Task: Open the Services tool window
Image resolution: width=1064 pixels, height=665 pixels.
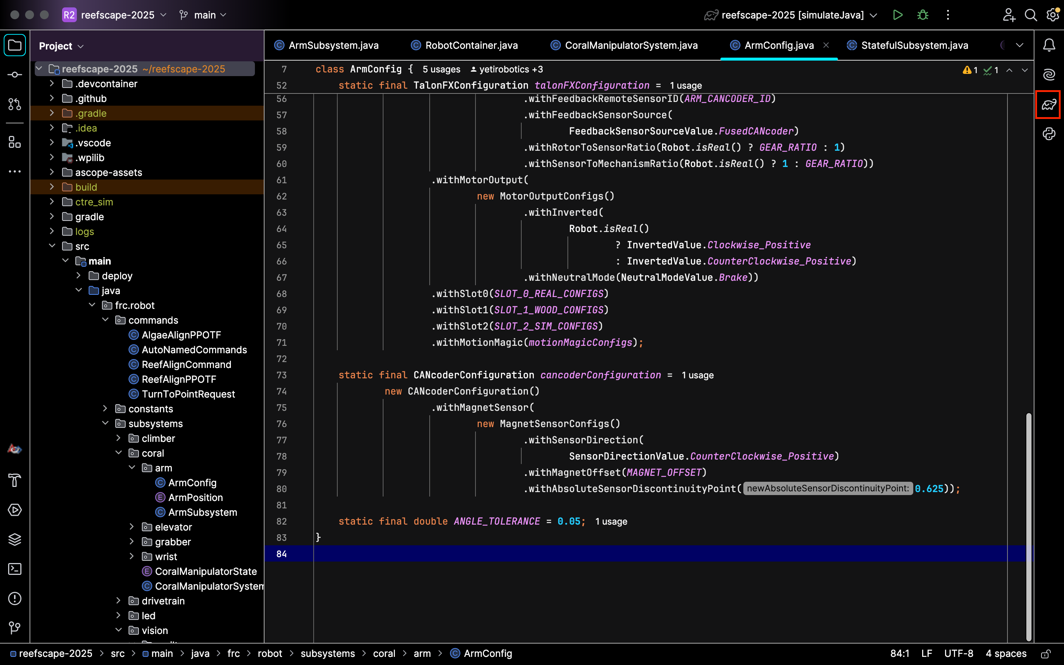Action: pyautogui.click(x=14, y=510)
